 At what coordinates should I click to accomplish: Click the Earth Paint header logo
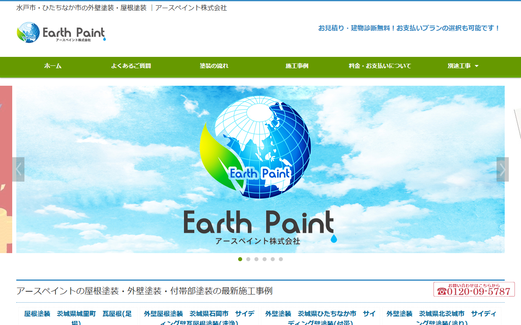point(61,32)
